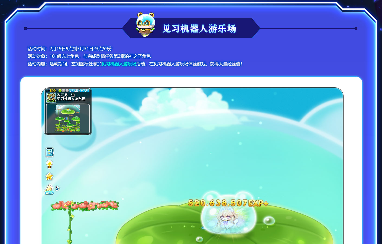The image size is (382, 244).
Task: Expand the arrow beside the megaphone icon
Action: (x=57, y=188)
